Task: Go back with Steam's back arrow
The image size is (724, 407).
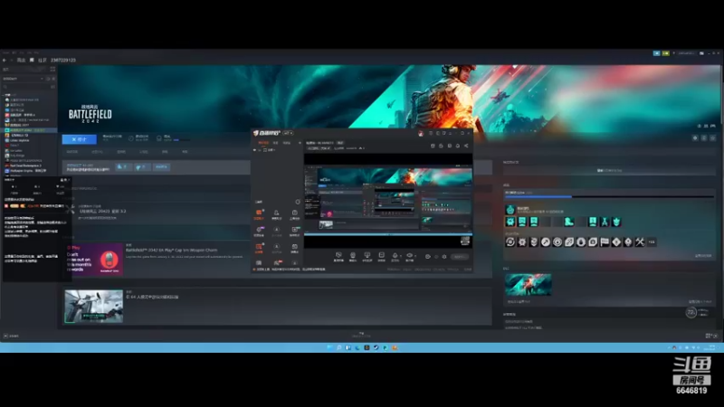Action: click(x=5, y=60)
